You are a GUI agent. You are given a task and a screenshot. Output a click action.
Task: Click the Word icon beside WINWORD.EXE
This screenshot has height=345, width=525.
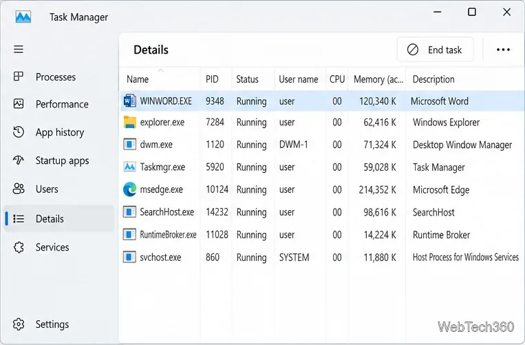pyautogui.click(x=129, y=101)
